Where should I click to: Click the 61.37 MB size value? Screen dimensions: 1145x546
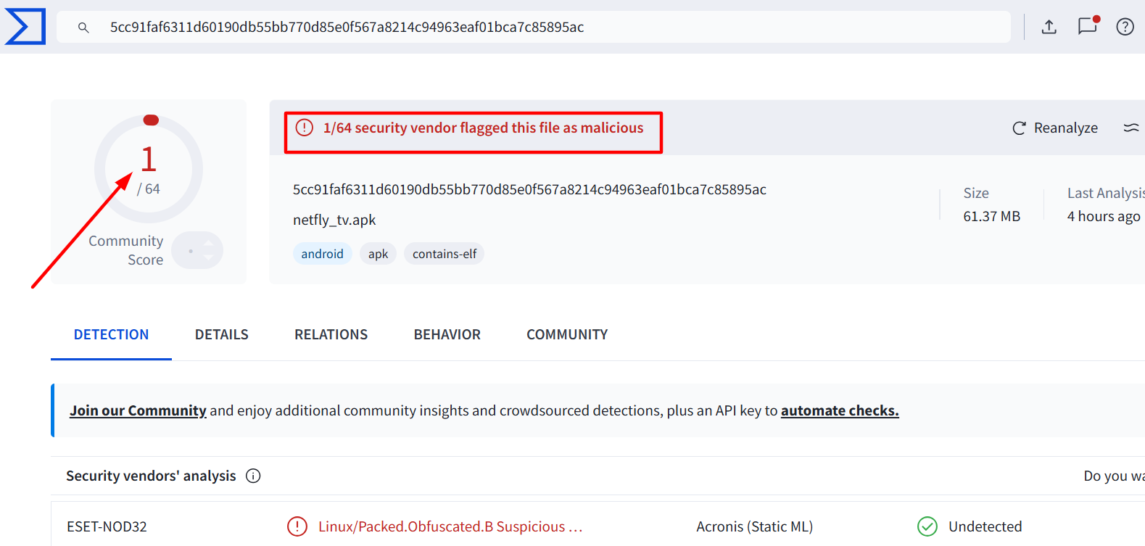point(991,216)
